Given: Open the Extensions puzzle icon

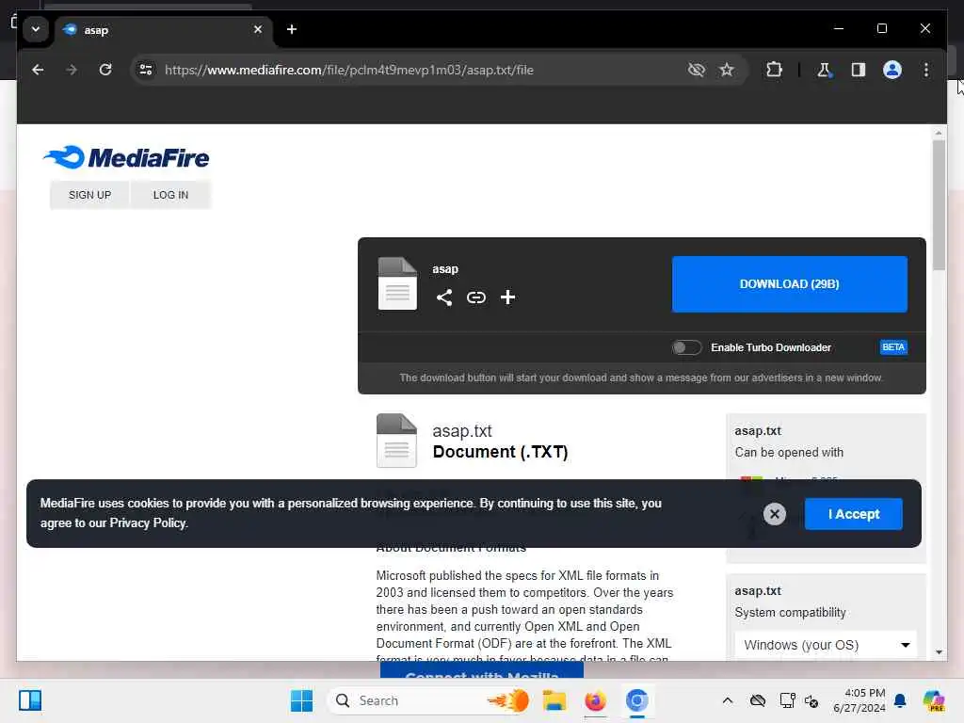Looking at the screenshot, I should point(774,70).
